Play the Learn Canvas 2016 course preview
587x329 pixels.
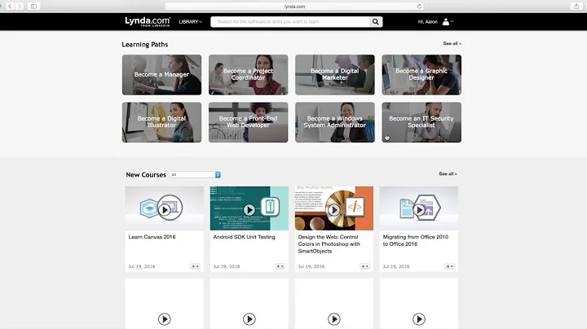[x=165, y=210]
